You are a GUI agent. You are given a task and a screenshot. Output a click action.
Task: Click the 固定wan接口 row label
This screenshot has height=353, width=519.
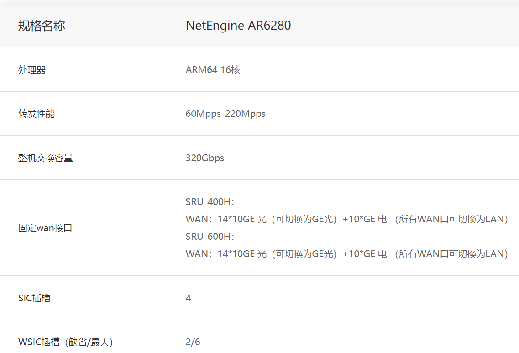tap(45, 228)
